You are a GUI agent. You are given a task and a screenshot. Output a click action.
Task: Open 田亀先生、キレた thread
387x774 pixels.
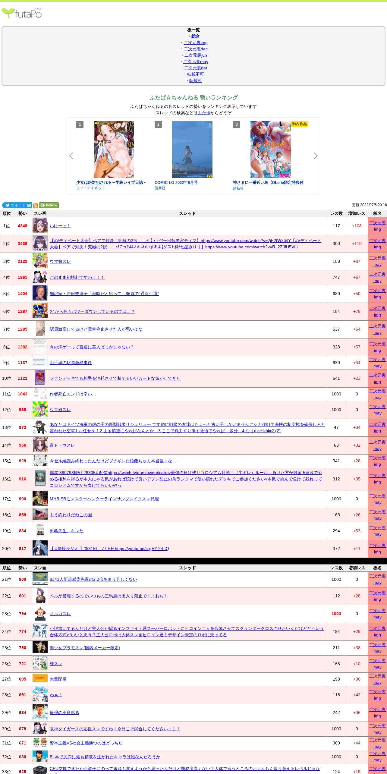click(67, 531)
